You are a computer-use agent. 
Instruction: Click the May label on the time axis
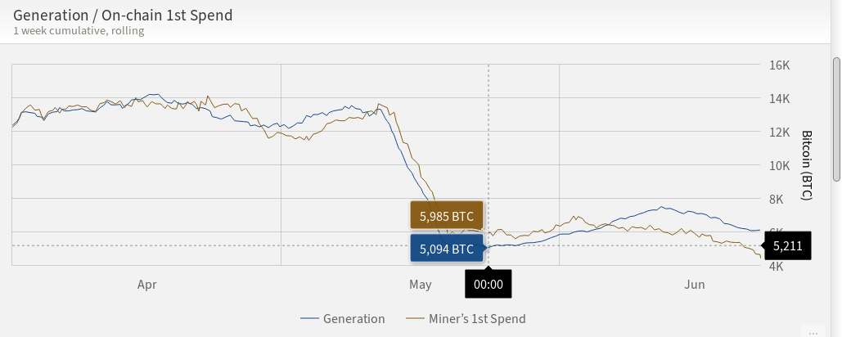[420, 285]
